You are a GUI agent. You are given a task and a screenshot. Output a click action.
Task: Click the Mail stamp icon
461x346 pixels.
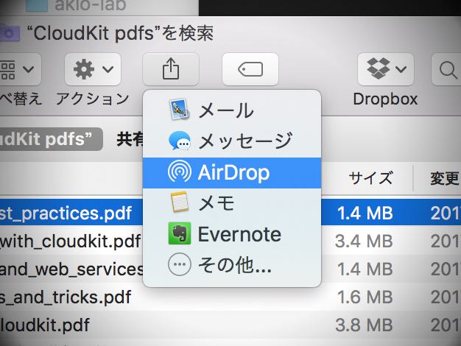coord(180,110)
